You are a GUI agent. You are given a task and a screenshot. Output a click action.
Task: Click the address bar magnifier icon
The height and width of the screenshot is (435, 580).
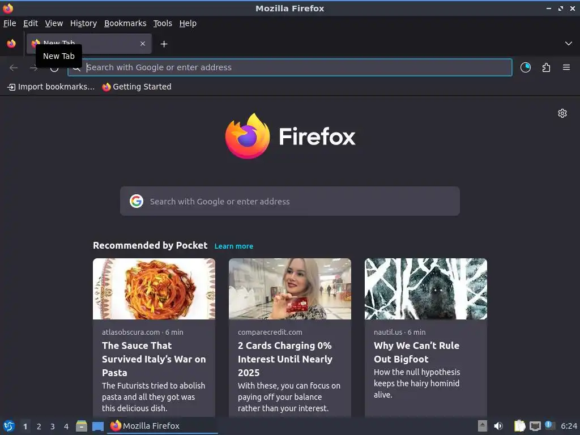76,68
